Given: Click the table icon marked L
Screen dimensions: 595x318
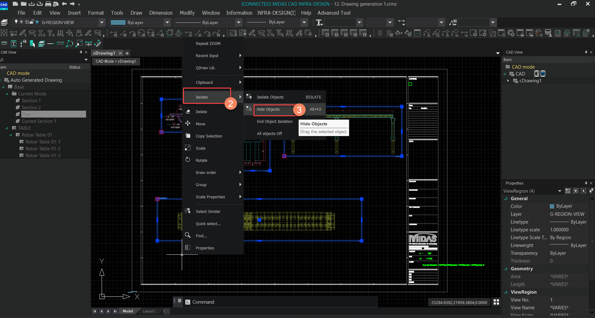Looking at the screenshot, I should tap(363, 33).
